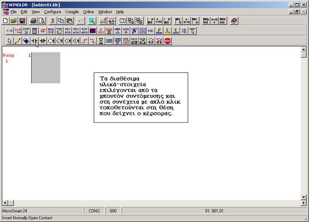
Task: Click the Save floppy disk icon
Action: click(22, 20)
